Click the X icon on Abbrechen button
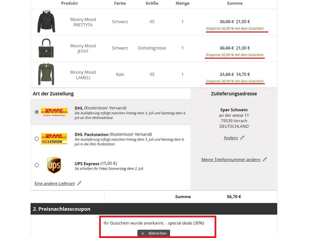314x238 pixels. click(143, 233)
